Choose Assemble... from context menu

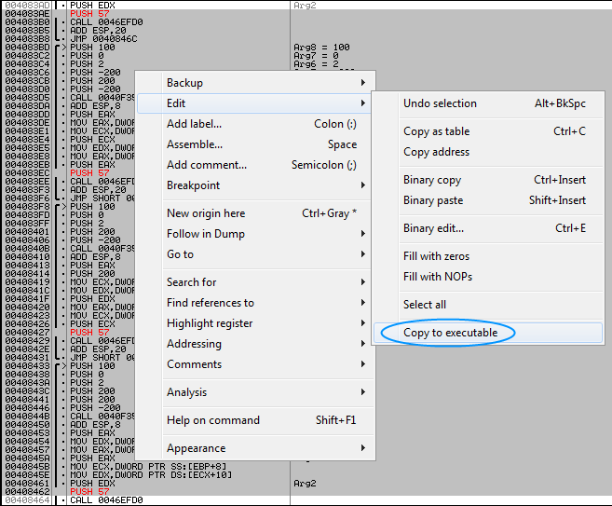tap(195, 144)
